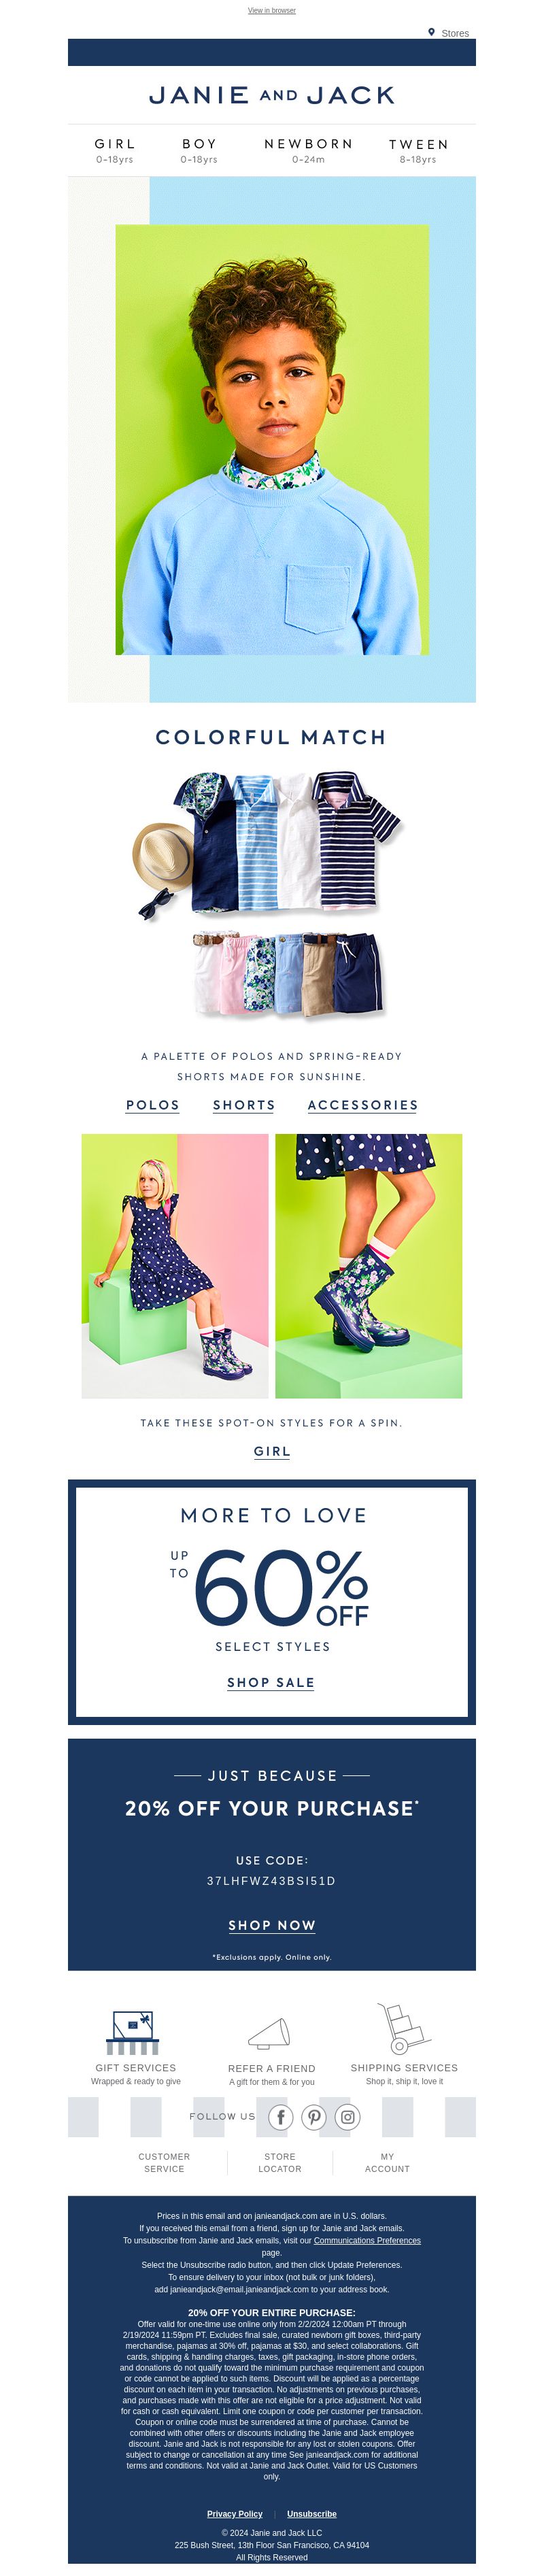
Task: Click Shop Now in 20% off banner
Action: pos(272,1926)
